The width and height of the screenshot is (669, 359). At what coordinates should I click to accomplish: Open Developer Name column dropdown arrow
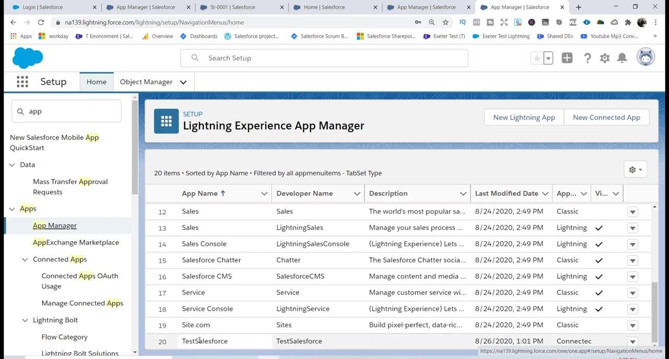[357, 194]
